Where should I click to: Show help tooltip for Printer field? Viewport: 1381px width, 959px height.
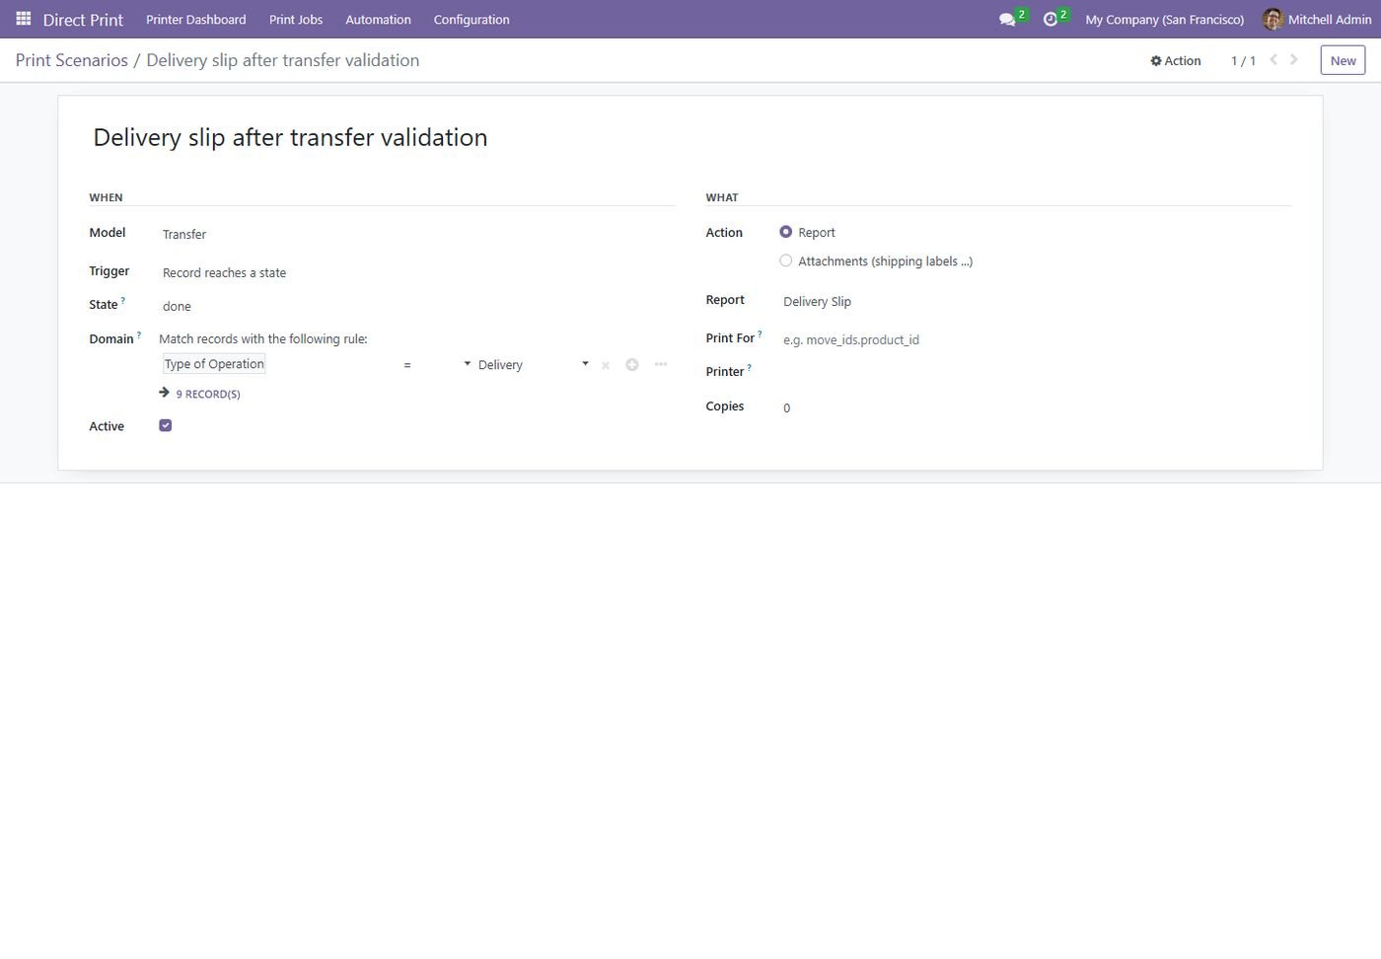tap(750, 367)
